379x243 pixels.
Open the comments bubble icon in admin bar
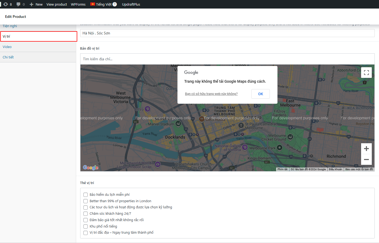pyautogui.click(x=18, y=4)
